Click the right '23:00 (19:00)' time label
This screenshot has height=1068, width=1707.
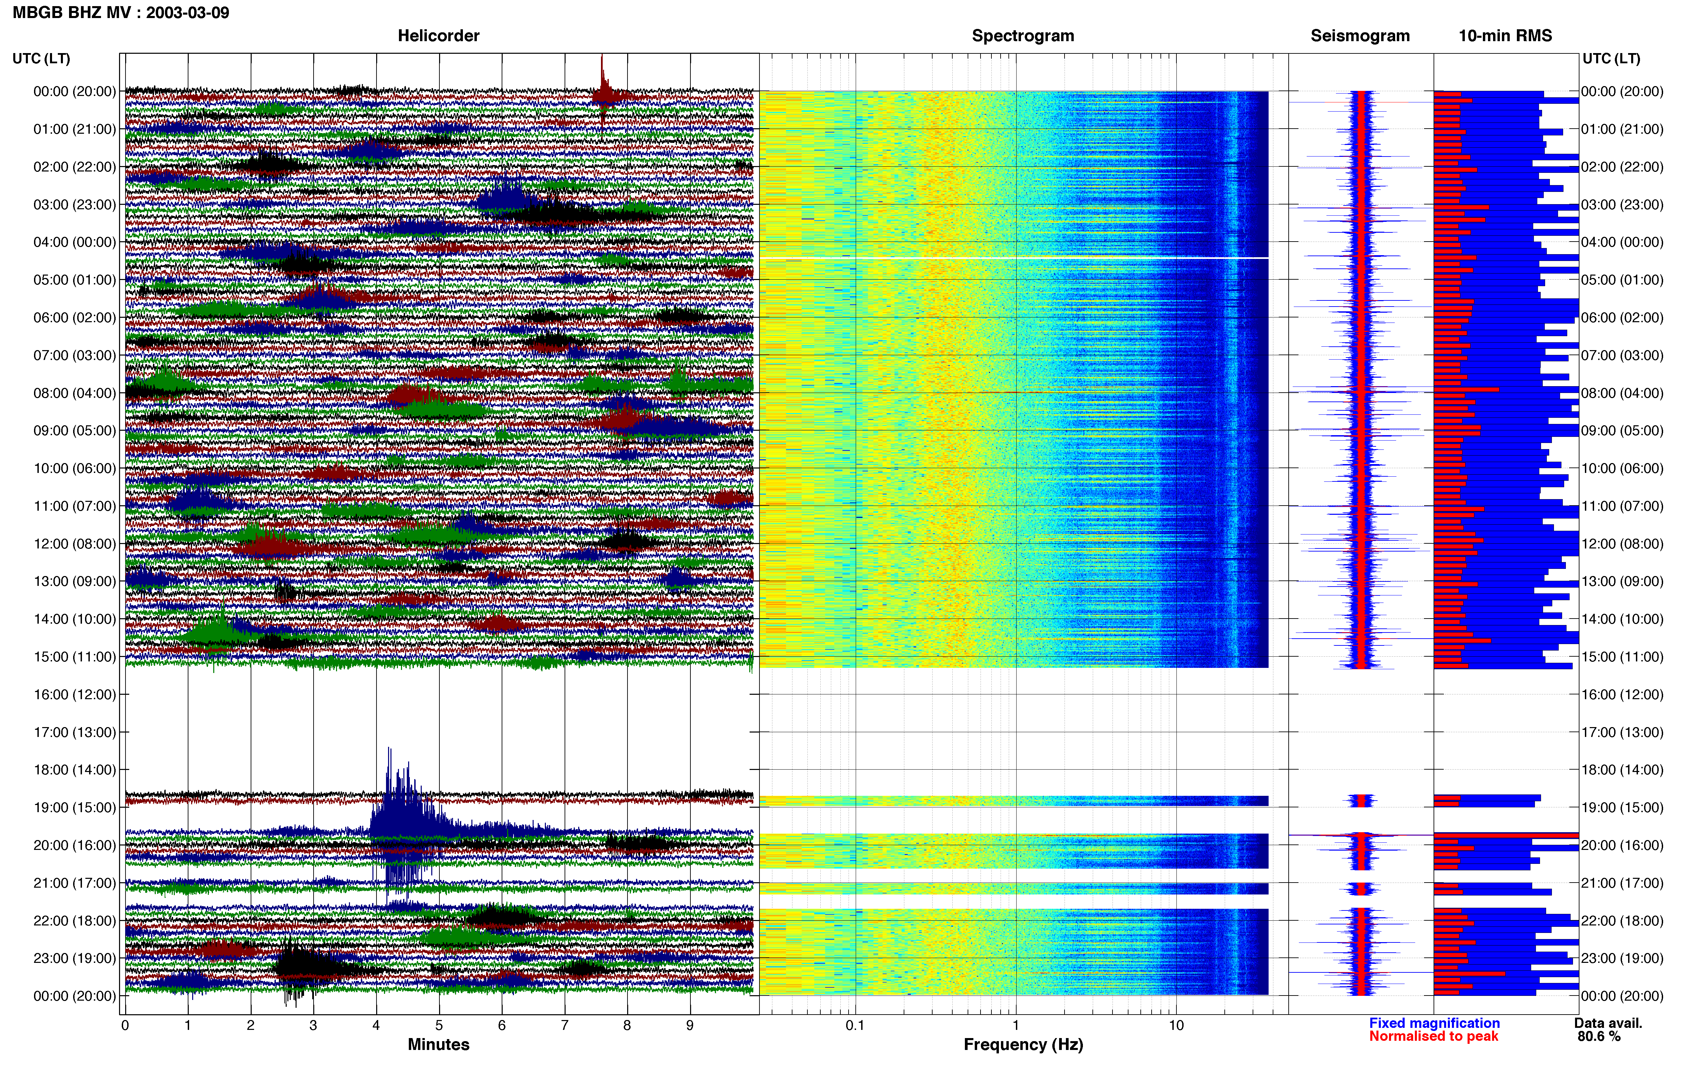coord(1622,958)
